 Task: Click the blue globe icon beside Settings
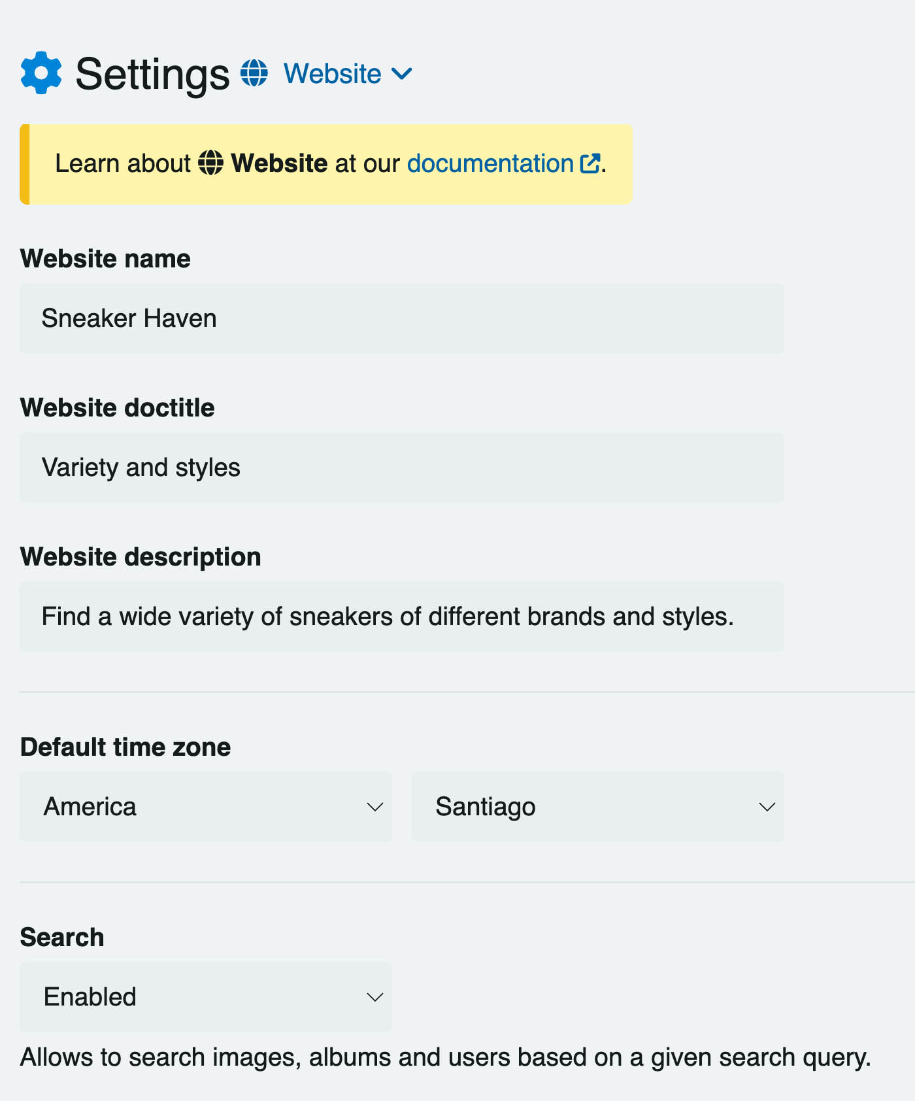click(x=254, y=73)
